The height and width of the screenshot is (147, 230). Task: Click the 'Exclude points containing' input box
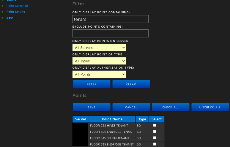coord(110,33)
